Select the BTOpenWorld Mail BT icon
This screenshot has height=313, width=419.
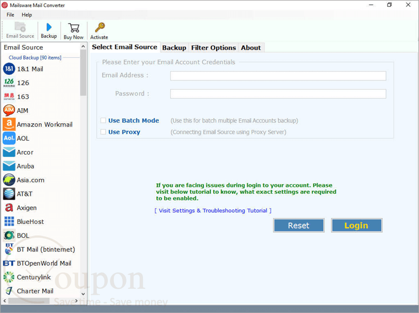click(9, 263)
